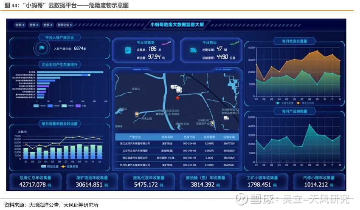Click the 6874家 resident enterprise count
This screenshot has height=210, width=360.
pyautogui.click(x=80, y=48)
